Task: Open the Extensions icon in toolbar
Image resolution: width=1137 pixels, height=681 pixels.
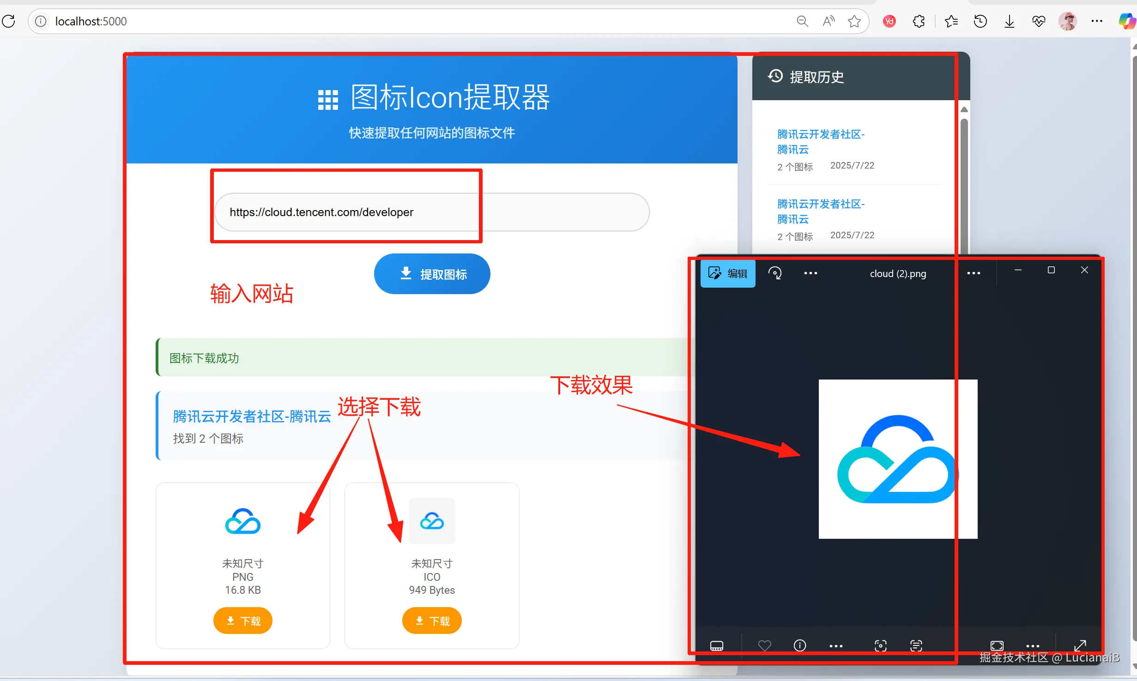Action: coord(919,21)
